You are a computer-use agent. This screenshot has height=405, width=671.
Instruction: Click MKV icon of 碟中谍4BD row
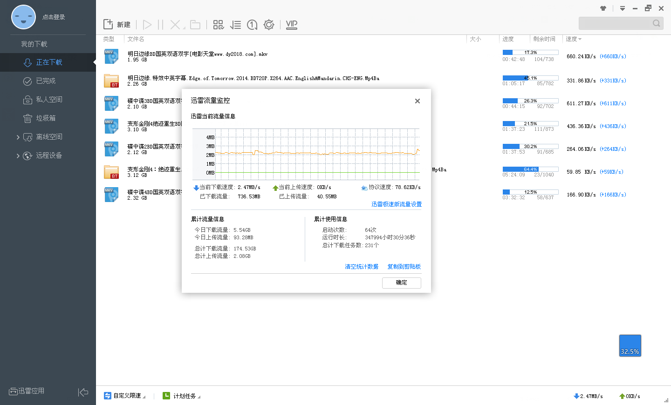point(111,195)
